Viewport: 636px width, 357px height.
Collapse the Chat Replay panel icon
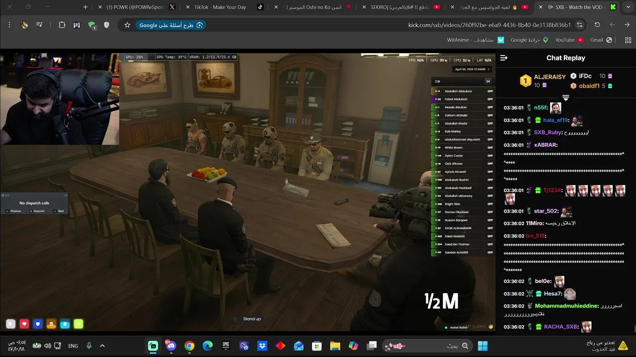coord(504,58)
